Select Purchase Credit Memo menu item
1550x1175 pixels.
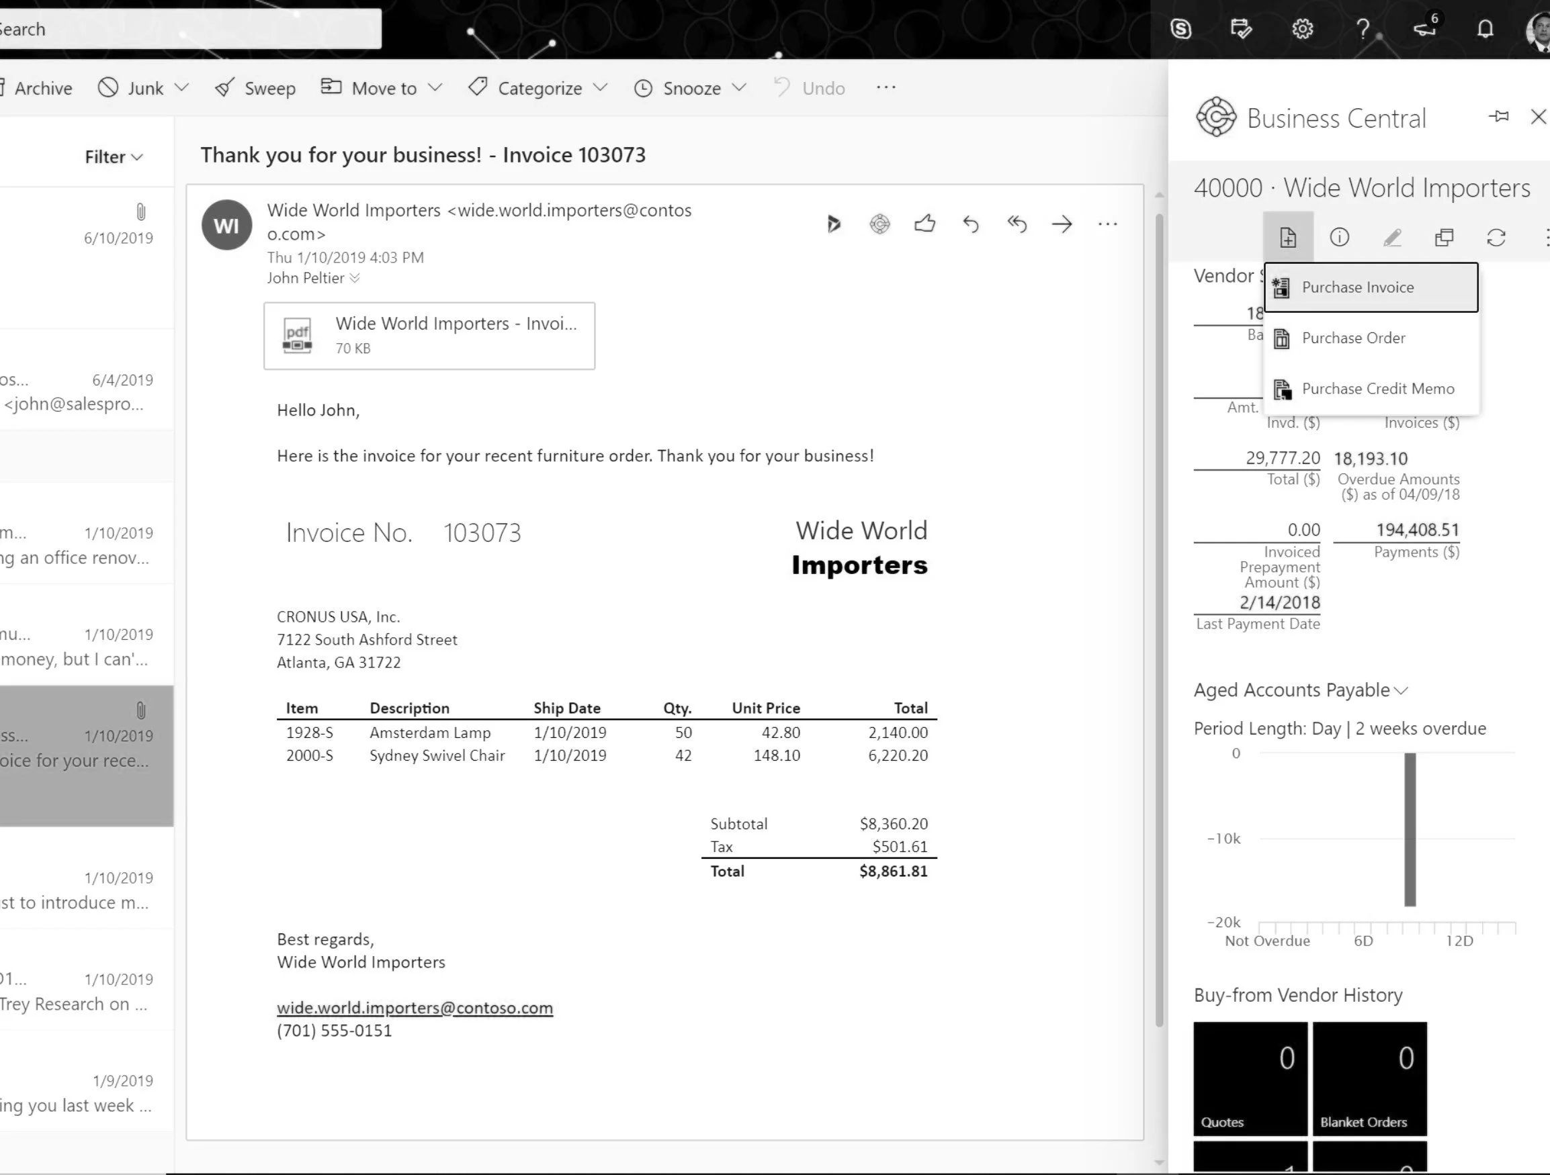(x=1371, y=389)
